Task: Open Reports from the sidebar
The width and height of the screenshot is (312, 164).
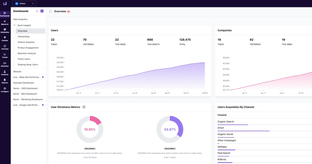Action: click(x=5, y=81)
